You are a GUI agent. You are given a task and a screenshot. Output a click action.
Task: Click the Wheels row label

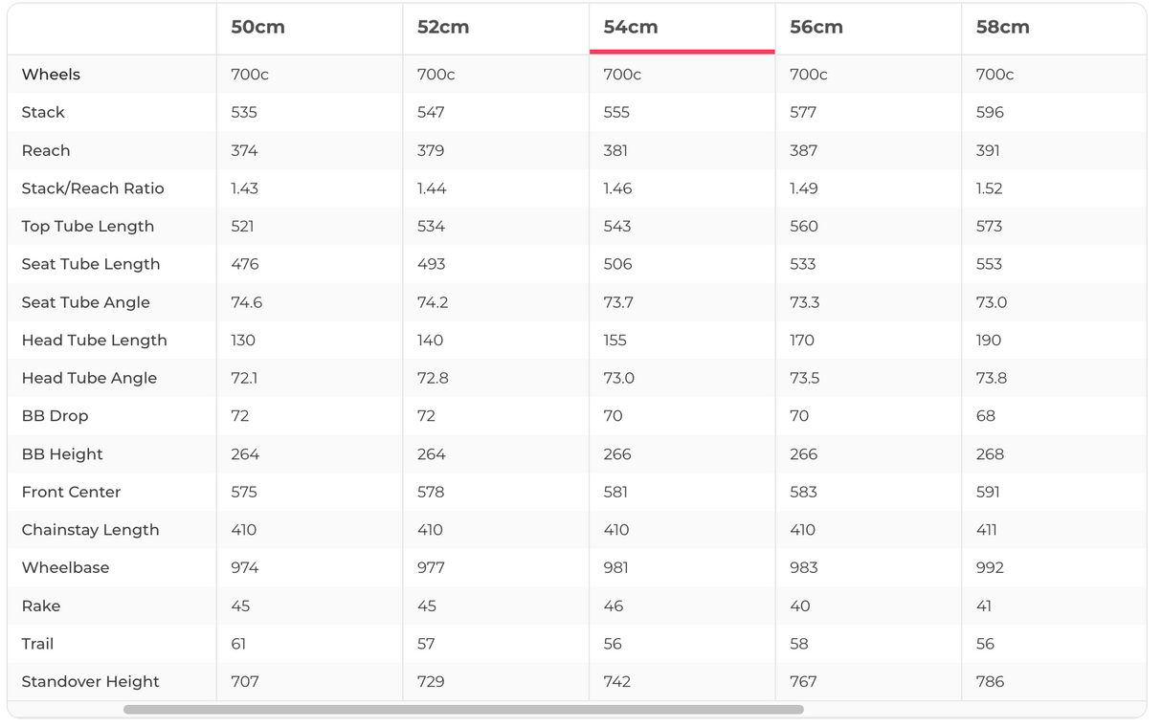(x=51, y=75)
